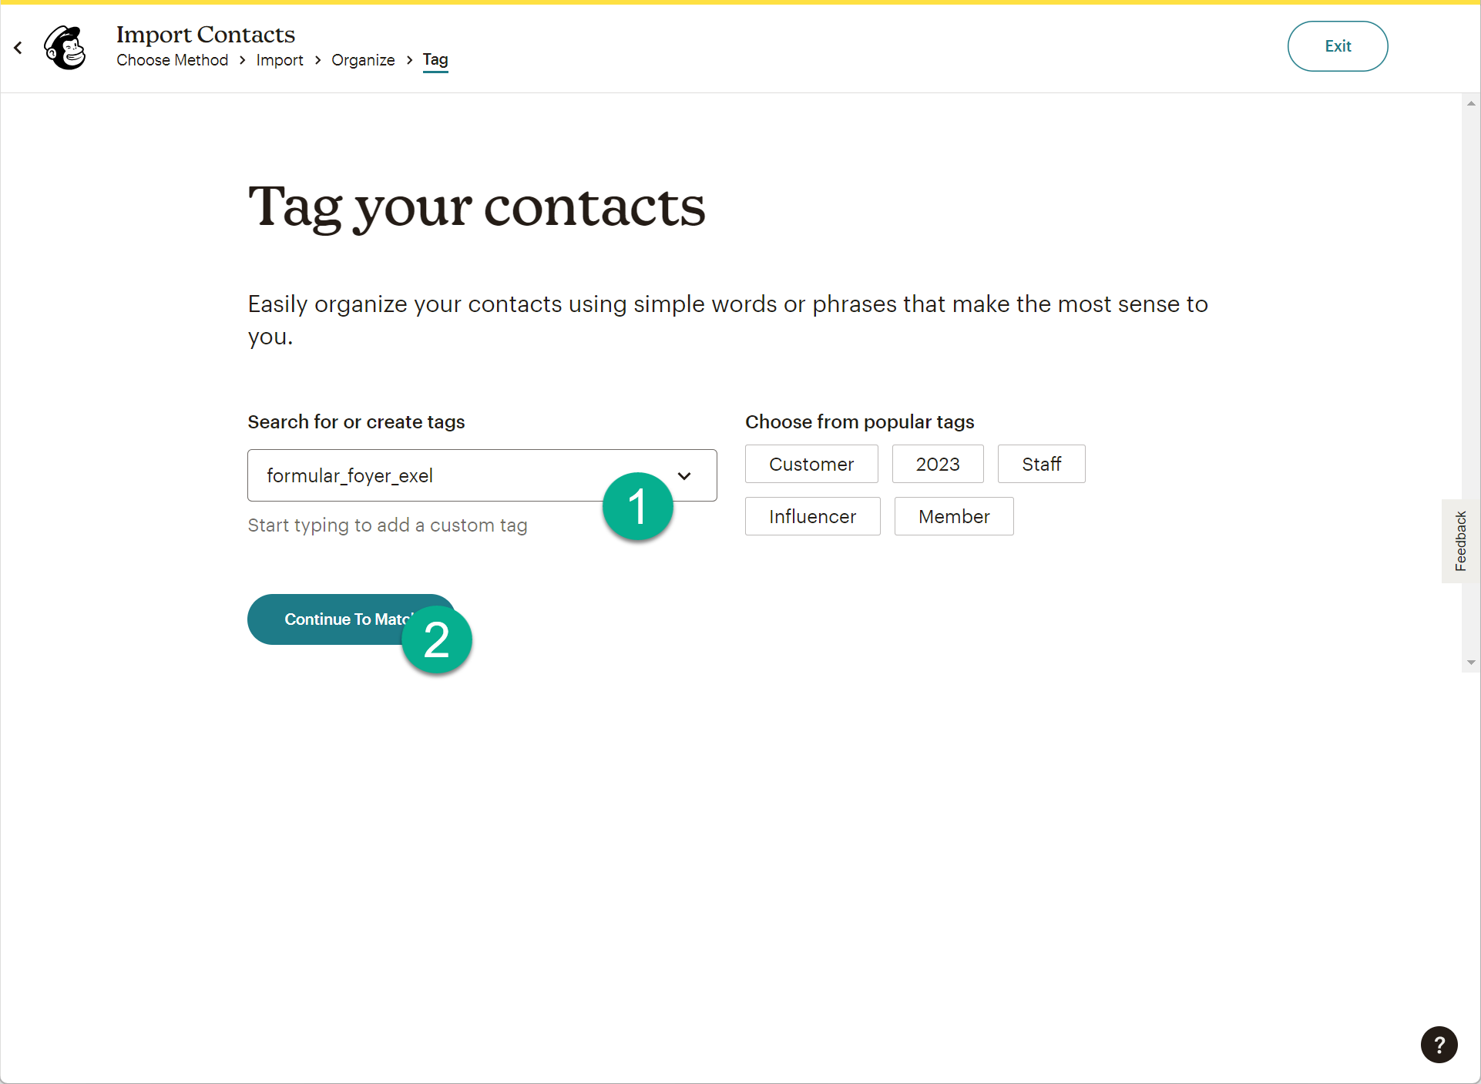This screenshot has height=1084, width=1481.
Task: Click the Continue To Match button
Action: pyautogui.click(x=331, y=619)
